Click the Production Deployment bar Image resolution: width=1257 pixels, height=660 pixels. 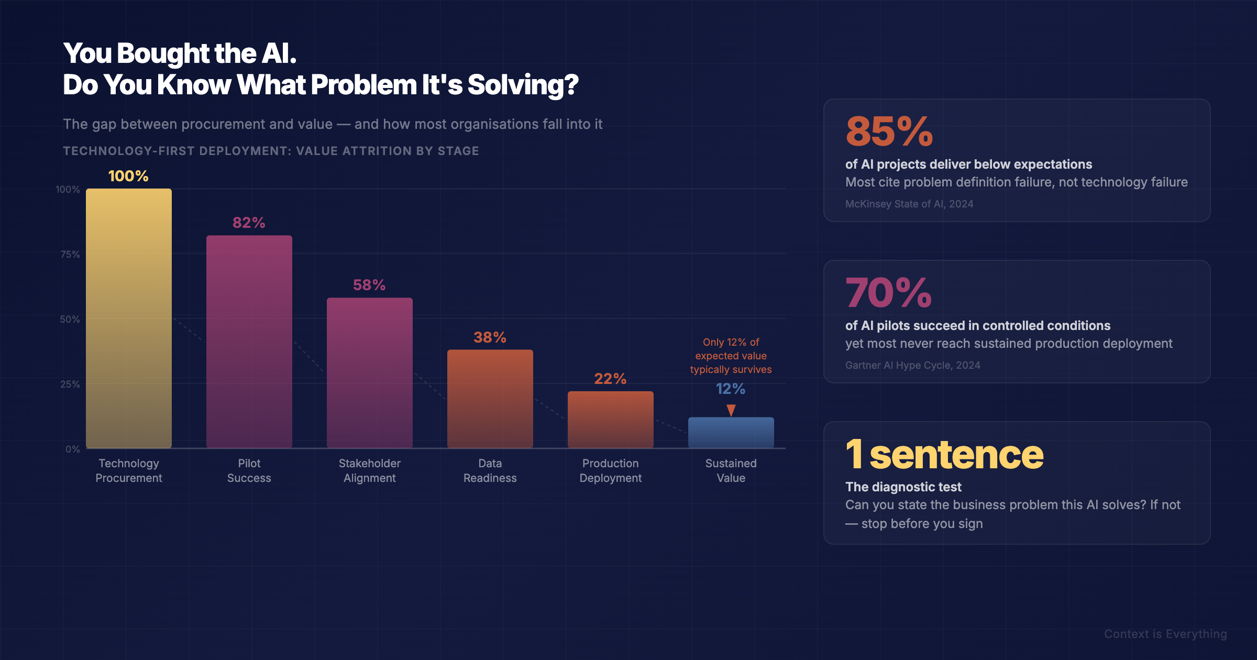(x=611, y=420)
